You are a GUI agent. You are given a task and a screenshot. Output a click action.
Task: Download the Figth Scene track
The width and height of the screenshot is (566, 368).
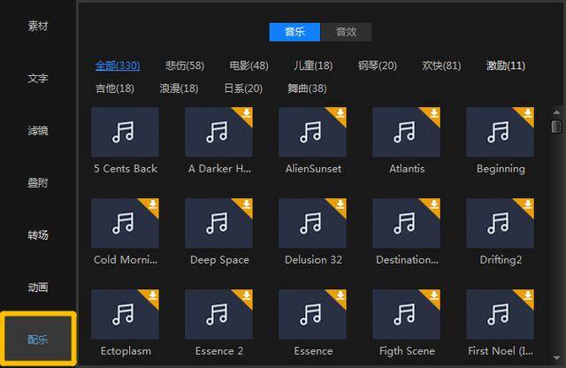coord(433,295)
